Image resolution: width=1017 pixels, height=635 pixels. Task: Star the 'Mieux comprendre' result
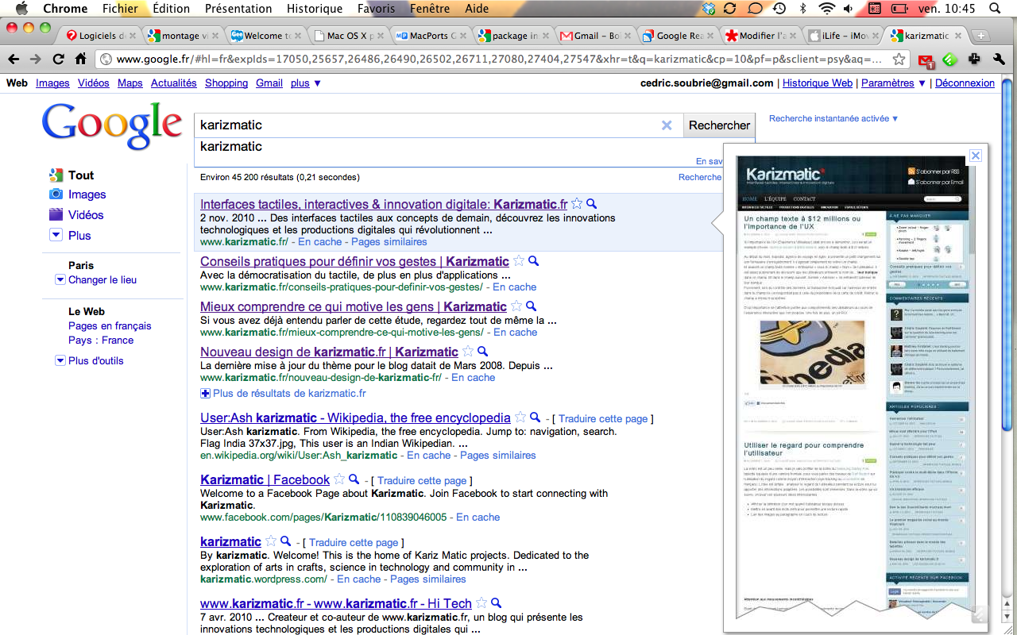click(516, 306)
